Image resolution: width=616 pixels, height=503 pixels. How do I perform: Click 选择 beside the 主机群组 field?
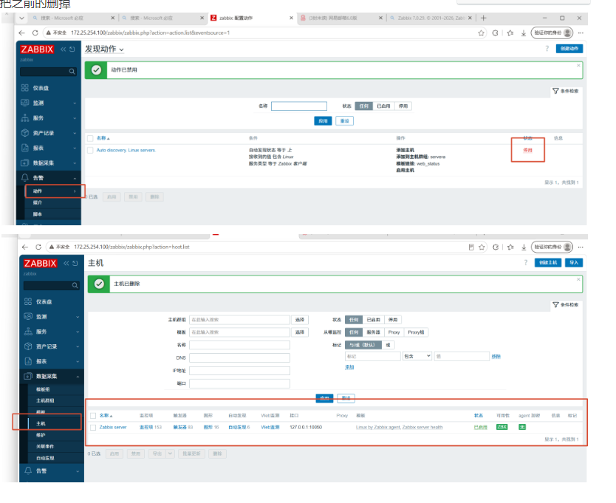click(x=300, y=320)
